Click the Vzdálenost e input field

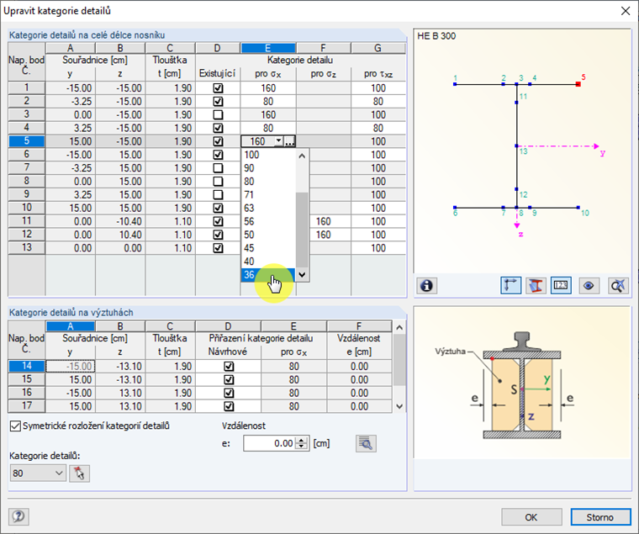[270, 443]
